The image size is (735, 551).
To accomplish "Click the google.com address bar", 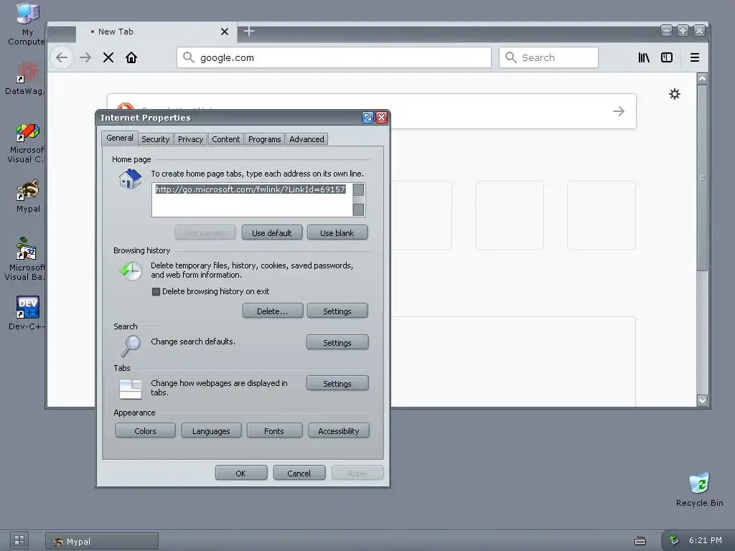I will pos(334,57).
